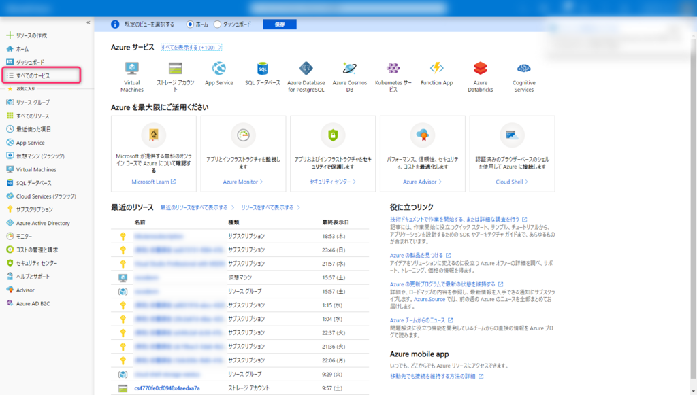Click resource group icon in 9:29 (火) row

pyautogui.click(x=123, y=375)
